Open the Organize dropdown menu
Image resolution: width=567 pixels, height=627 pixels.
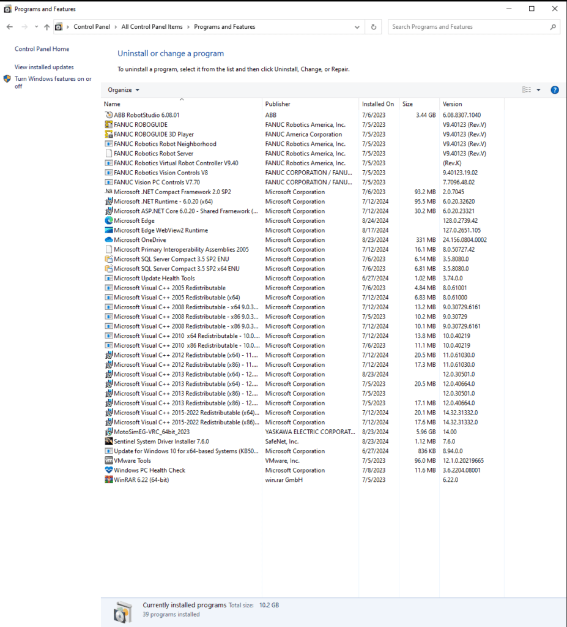point(124,90)
